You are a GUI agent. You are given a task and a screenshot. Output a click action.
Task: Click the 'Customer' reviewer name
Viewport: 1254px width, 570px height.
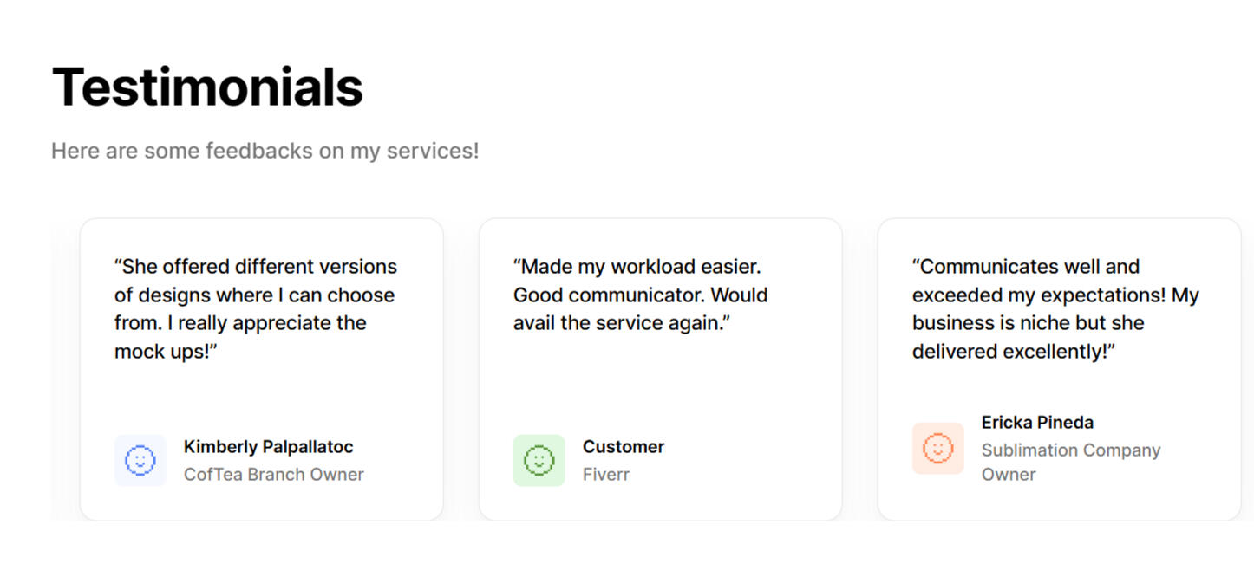pyautogui.click(x=623, y=447)
